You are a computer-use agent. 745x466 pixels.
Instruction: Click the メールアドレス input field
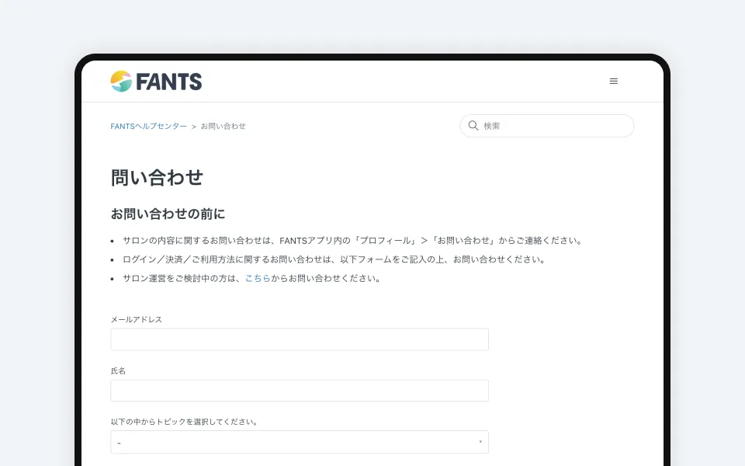[300, 339]
